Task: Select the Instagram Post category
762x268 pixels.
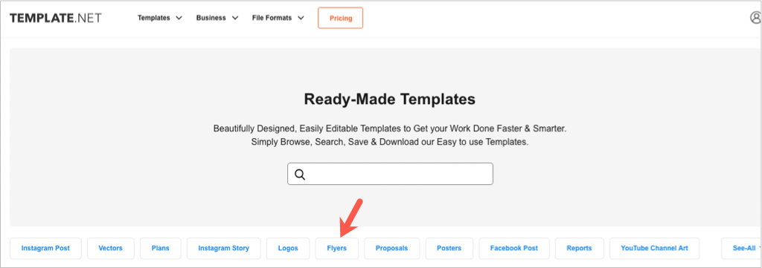Action: coord(45,248)
